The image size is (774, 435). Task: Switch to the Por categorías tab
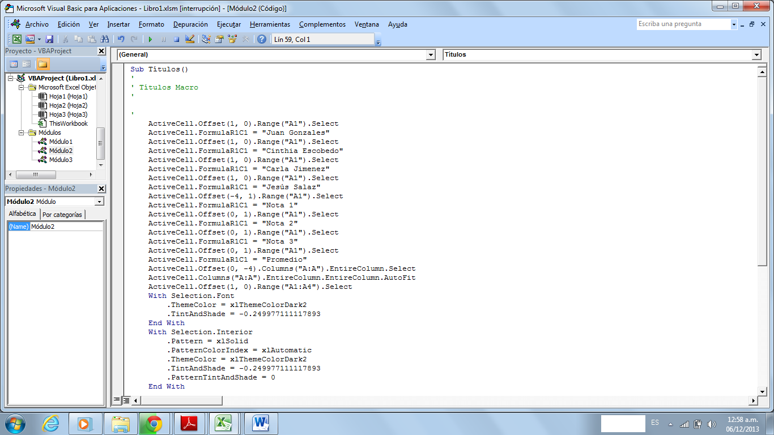pyautogui.click(x=62, y=215)
